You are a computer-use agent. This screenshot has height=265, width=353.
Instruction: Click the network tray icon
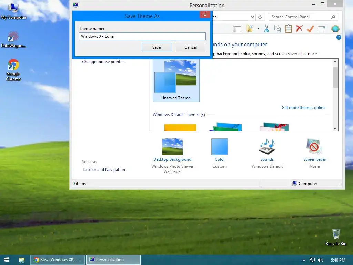click(x=312, y=260)
